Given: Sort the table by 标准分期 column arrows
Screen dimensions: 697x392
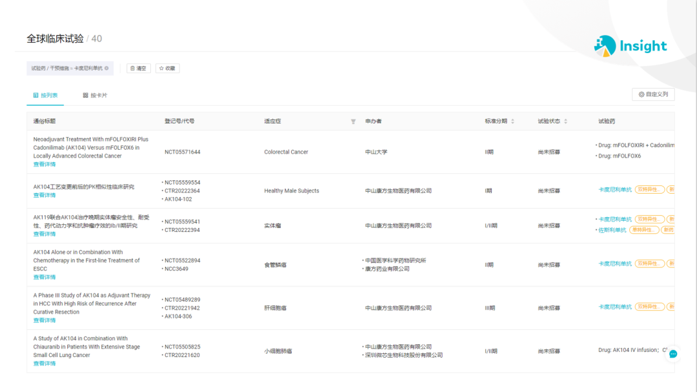Looking at the screenshot, I should (x=512, y=121).
